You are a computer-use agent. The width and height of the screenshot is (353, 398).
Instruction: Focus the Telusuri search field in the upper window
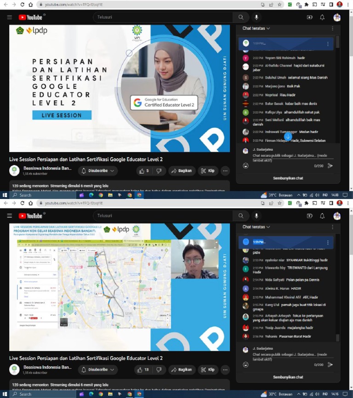point(163,17)
